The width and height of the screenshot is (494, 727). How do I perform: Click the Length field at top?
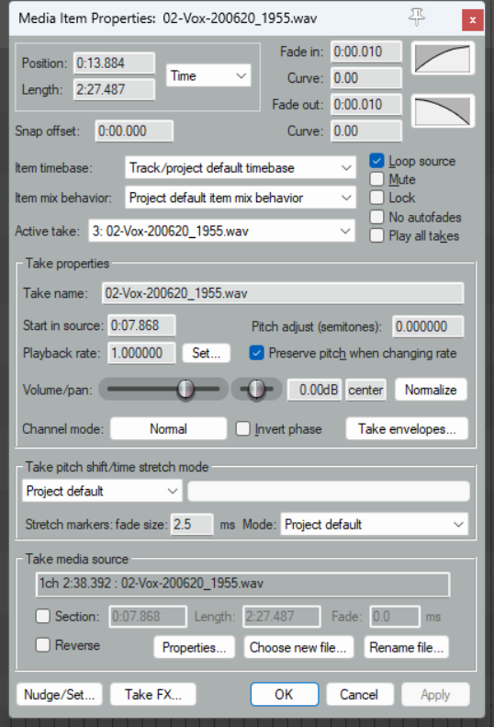point(114,89)
